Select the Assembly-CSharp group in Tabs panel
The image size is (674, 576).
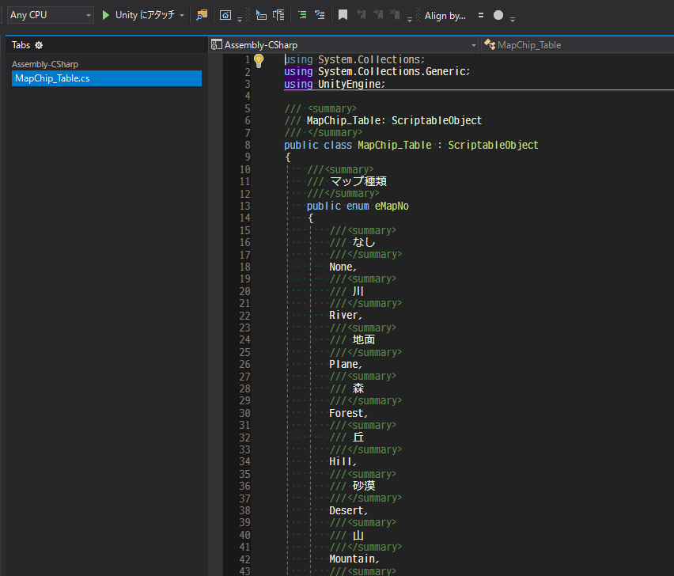coord(45,64)
